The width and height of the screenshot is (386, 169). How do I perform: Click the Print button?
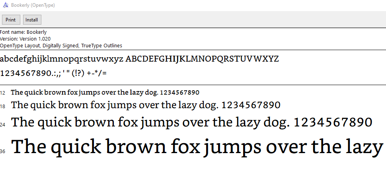pyautogui.click(x=11, y=19)
